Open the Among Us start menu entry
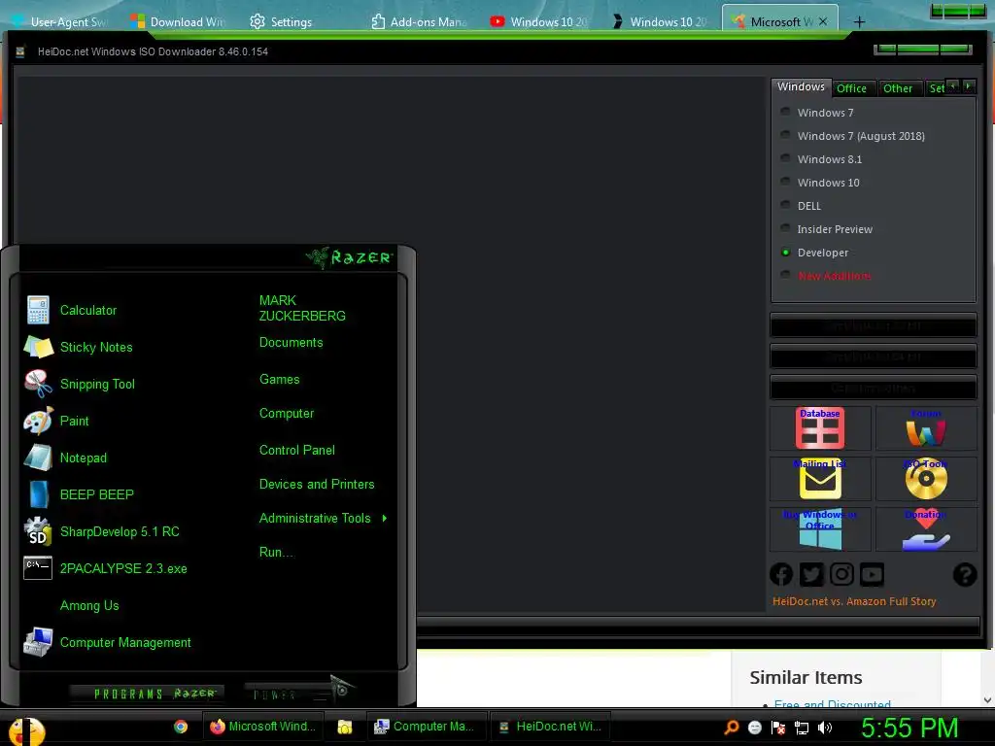The width and height of the screenshot is (995, 746). (x=89, y=605)
